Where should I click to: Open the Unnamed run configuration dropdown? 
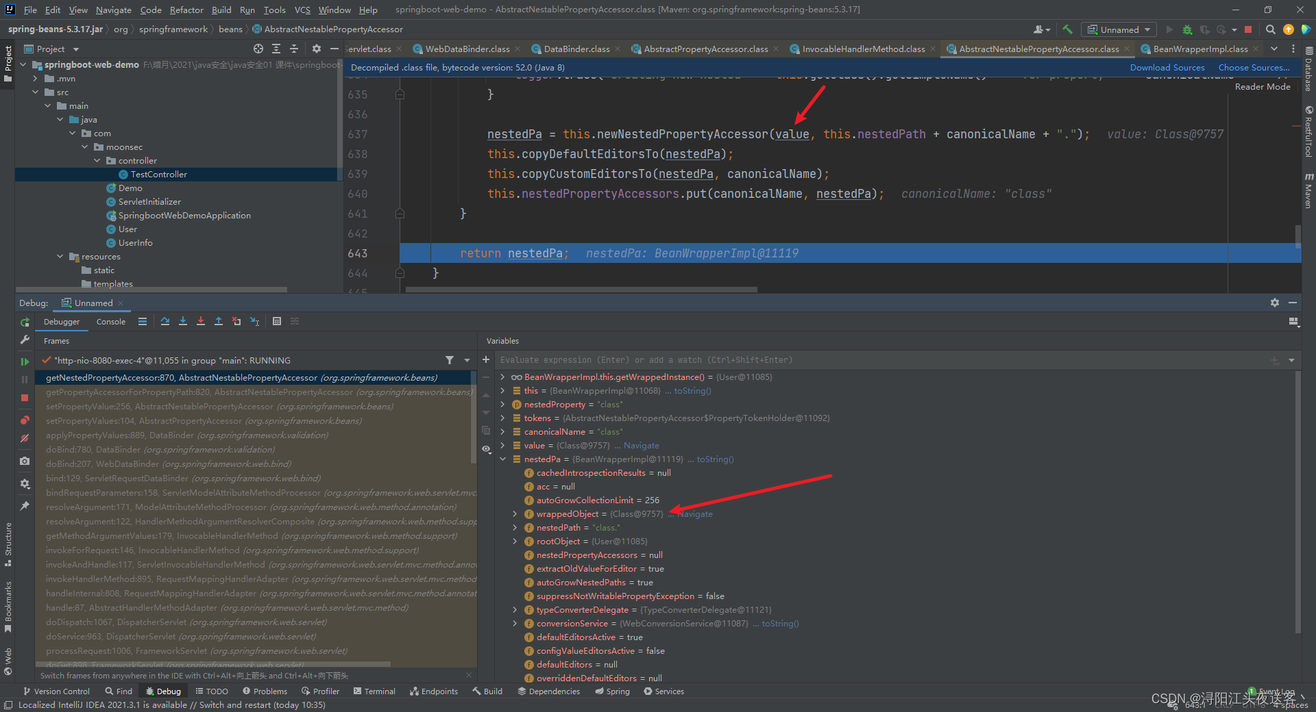pos(1119,29)
